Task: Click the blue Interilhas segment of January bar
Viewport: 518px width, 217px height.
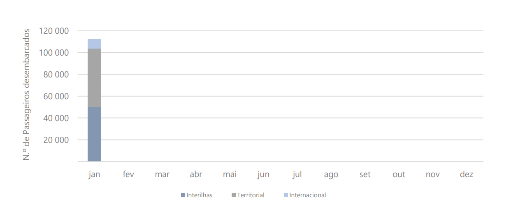Action: pos(95,134)
